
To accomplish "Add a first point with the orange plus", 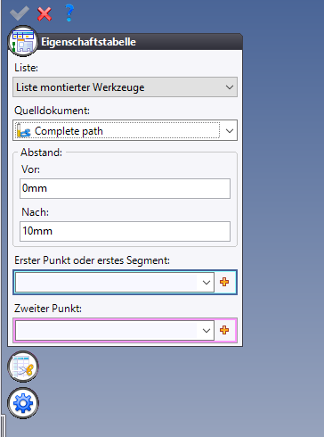I will pos(224,282).
